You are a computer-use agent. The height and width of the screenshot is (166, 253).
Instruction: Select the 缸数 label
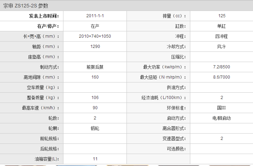click(x=180, y=26)
